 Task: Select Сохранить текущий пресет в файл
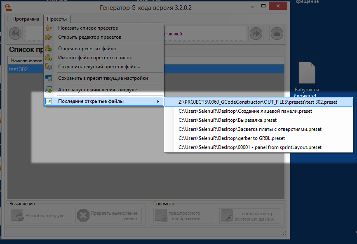(x=103, y=67)
